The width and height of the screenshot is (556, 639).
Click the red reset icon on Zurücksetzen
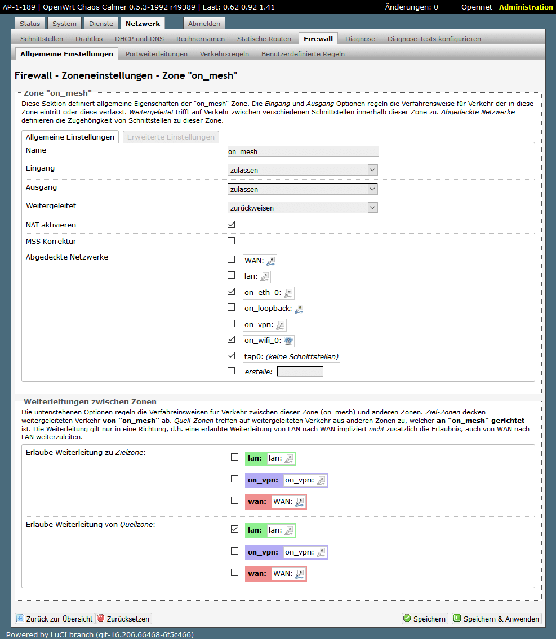pyautogui.click(x=101, y=619)
